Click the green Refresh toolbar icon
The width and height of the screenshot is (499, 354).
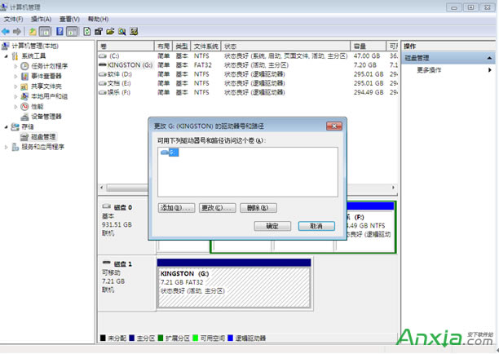[87, 31]
